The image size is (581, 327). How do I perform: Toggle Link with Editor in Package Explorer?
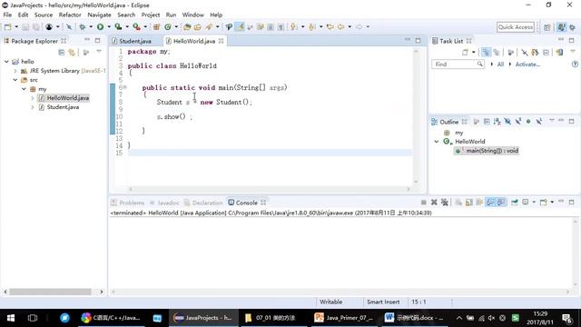click(x=72, y=53)
